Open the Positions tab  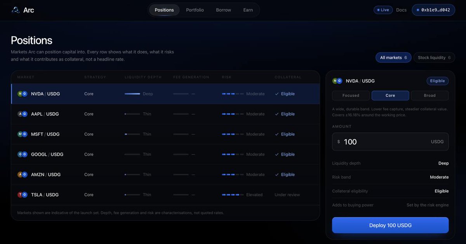(164, 10)
